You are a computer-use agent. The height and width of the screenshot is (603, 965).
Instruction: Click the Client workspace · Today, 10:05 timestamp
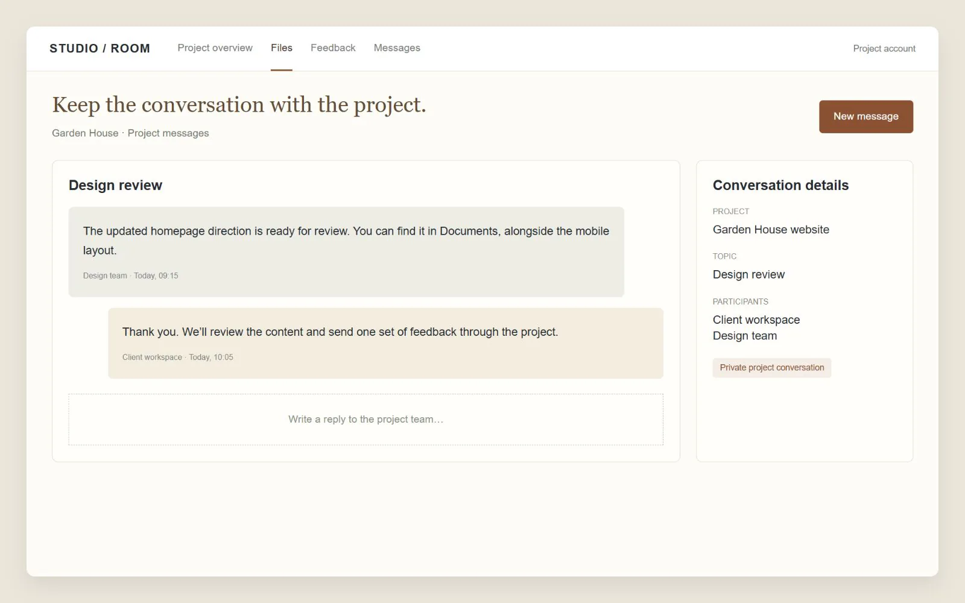(177, 357)
